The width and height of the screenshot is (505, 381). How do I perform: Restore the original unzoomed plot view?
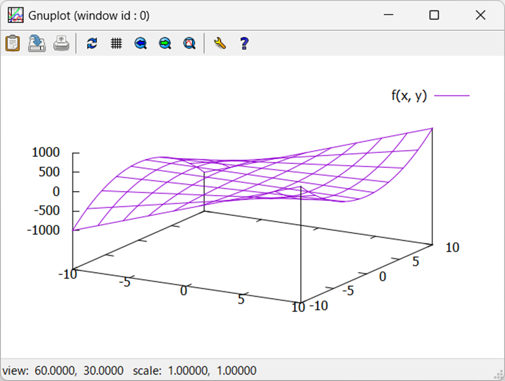(188, 43)
